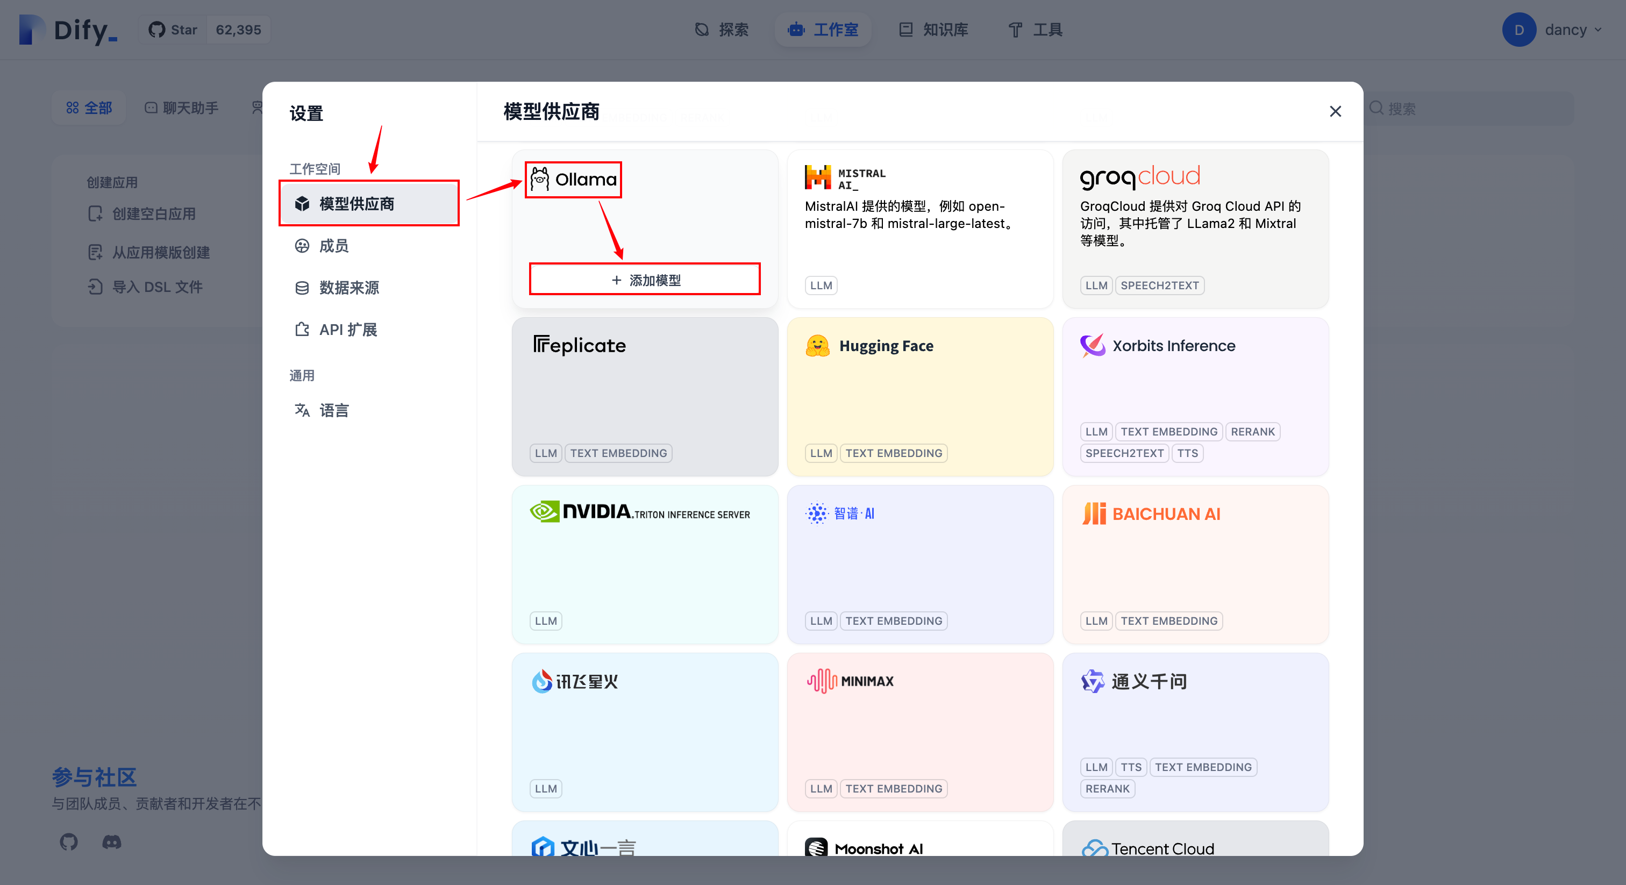Close the settings dialog

point(1335,112)
